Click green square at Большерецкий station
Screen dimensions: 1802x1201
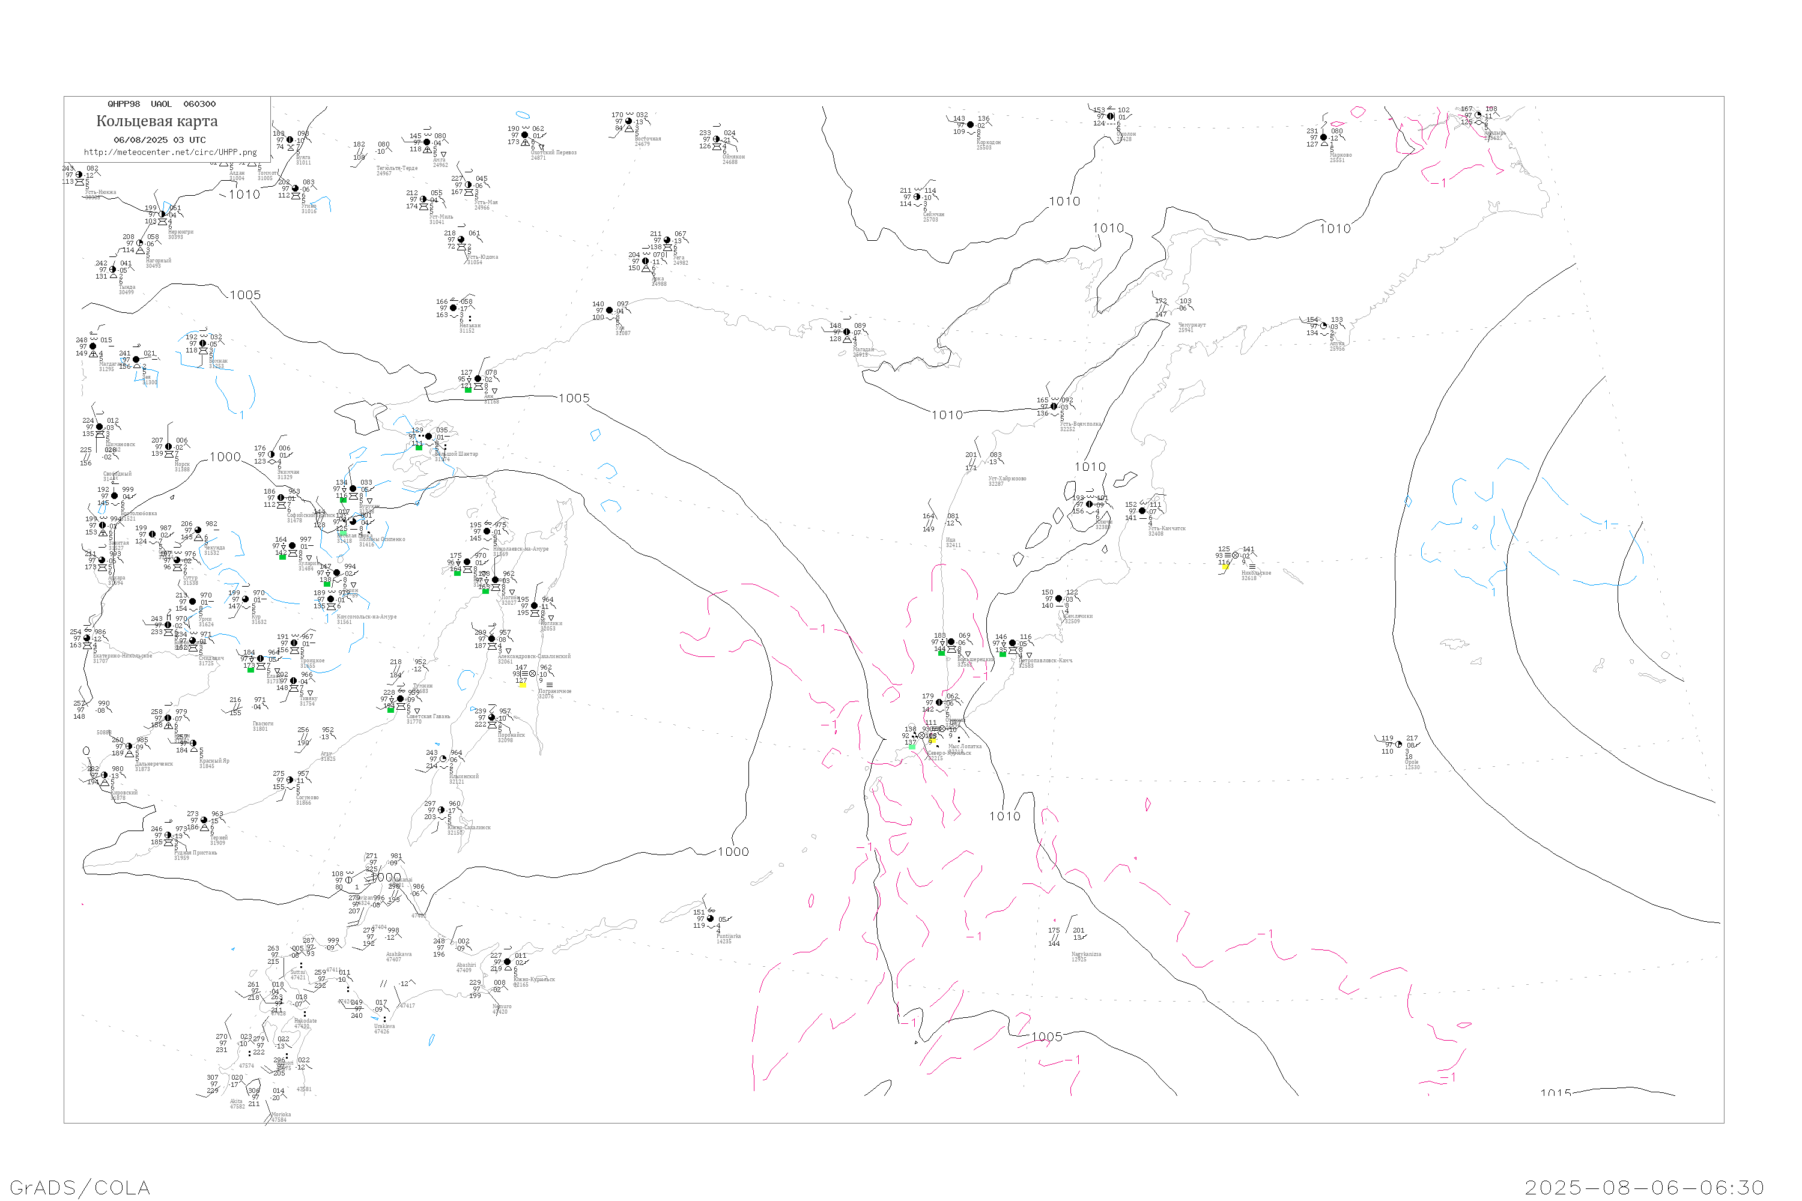click(x=942, y=653)
